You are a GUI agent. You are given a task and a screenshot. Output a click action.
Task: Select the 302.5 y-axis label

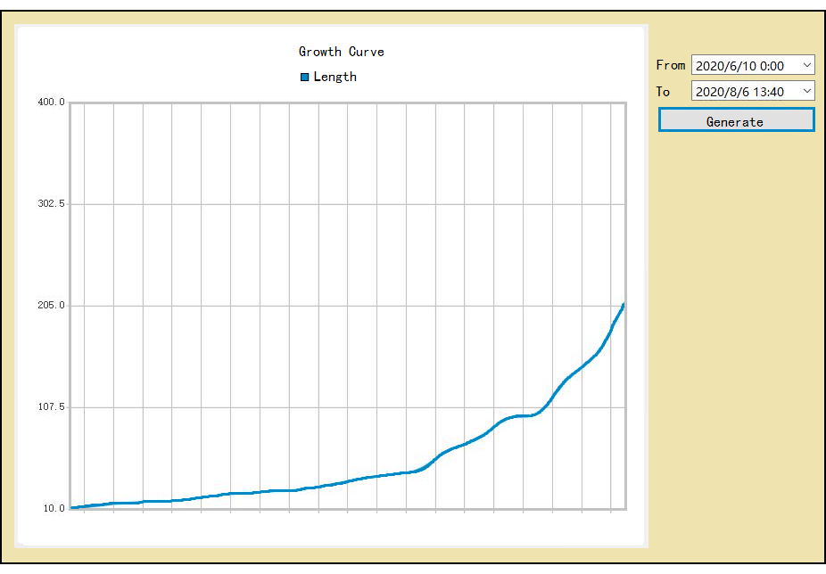[x=51, y=204]
